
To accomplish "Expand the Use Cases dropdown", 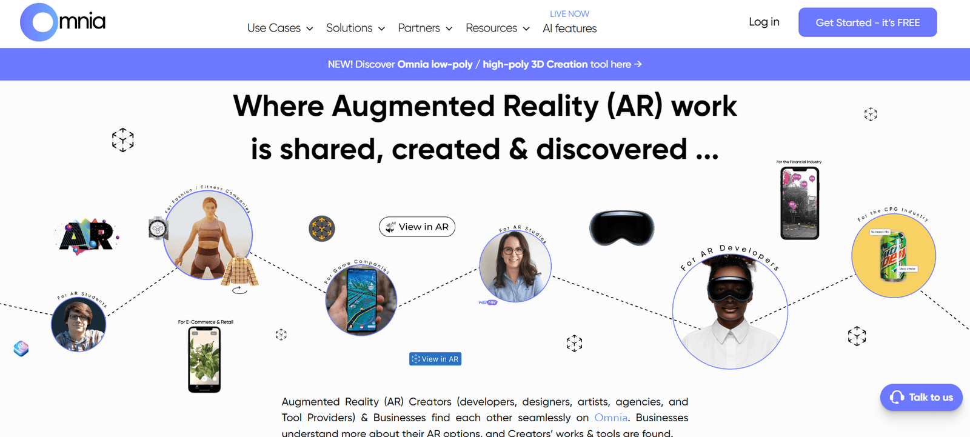I will tap(279, 28).
